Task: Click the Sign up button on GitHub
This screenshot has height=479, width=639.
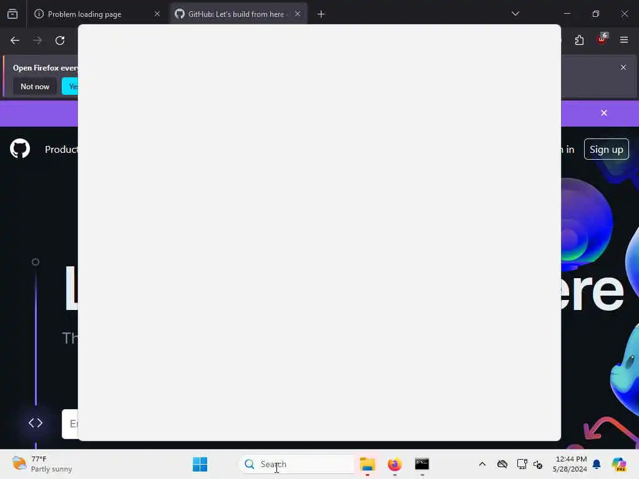Action: [606, 150]
